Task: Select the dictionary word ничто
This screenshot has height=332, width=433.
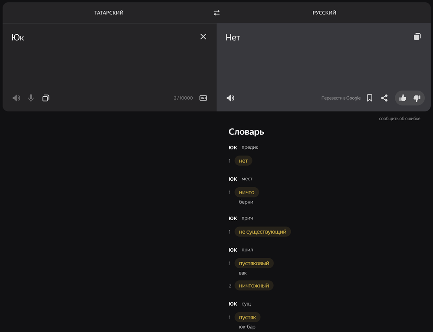Action: pos(246,192)
